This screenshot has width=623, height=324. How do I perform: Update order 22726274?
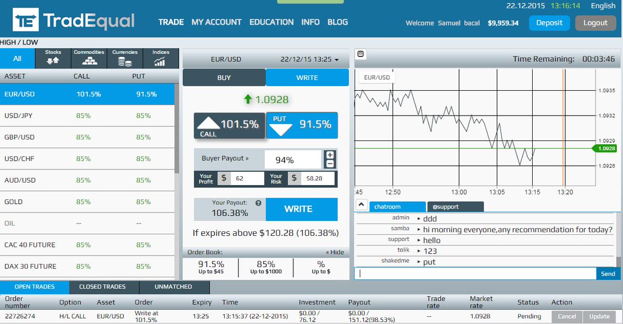600,316
